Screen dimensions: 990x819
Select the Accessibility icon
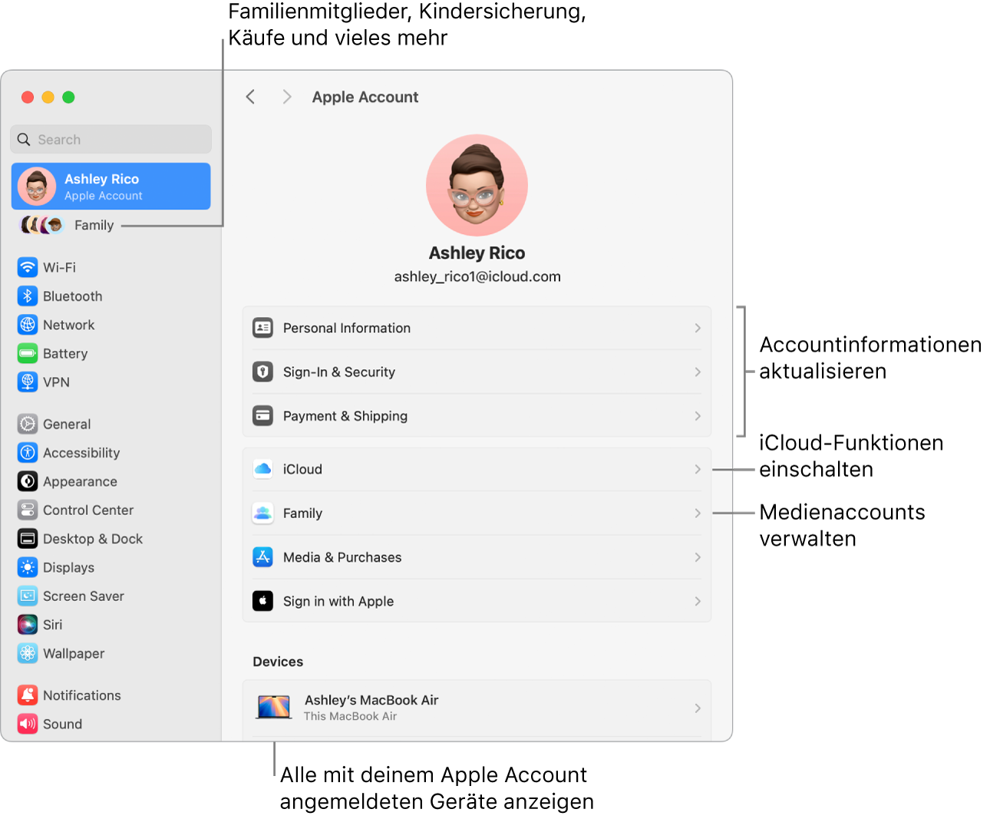tap(28, 453)
